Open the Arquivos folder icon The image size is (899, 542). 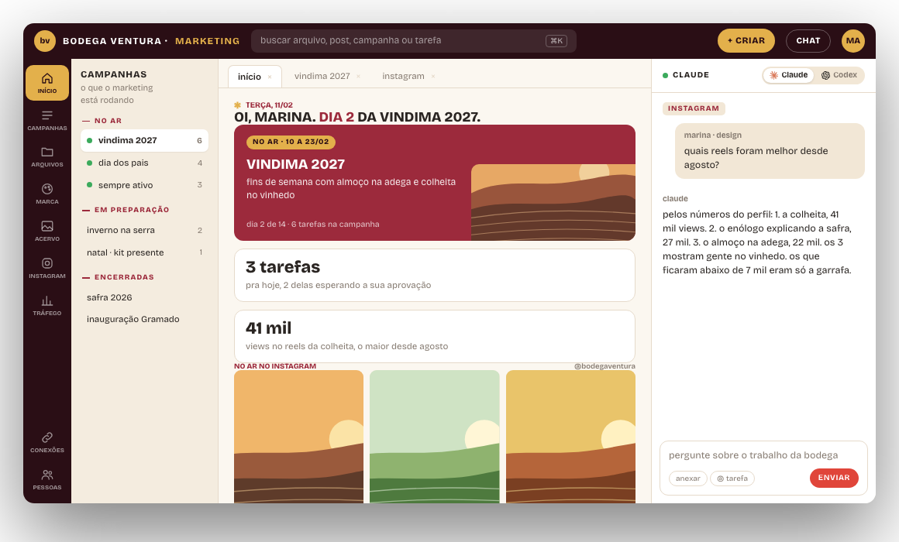coord(47,156)
